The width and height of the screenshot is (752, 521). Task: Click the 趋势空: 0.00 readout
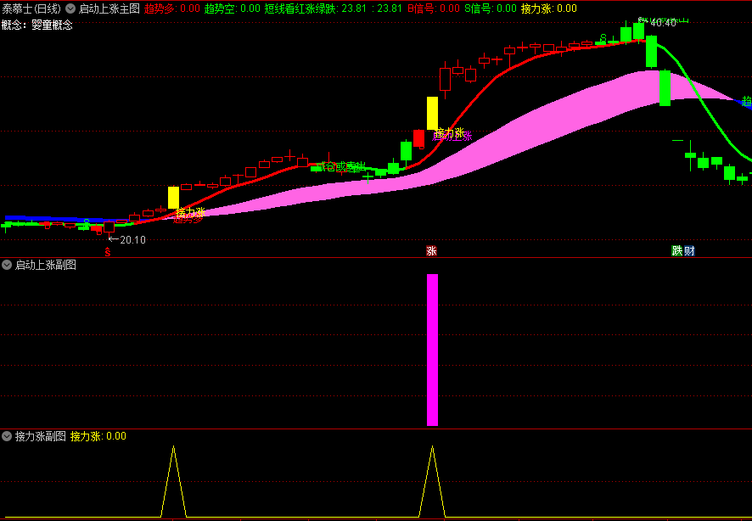coord(232,8)
